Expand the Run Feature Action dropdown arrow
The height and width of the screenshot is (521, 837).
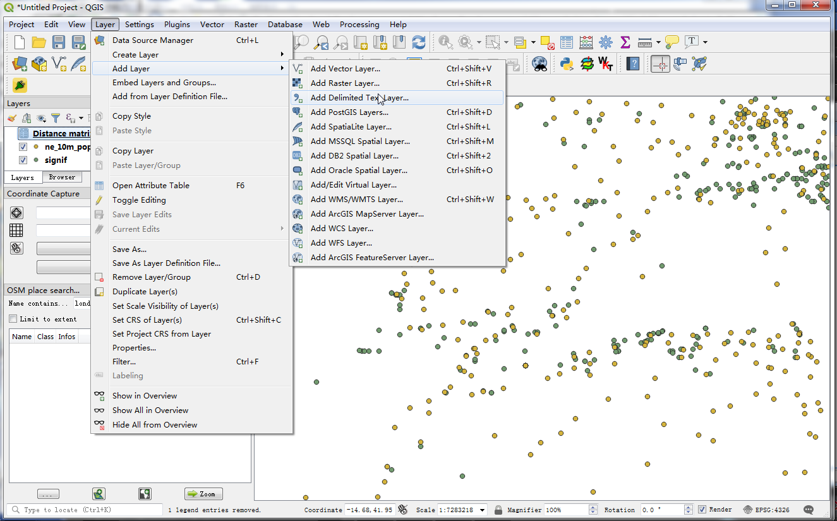pos(479,42)
